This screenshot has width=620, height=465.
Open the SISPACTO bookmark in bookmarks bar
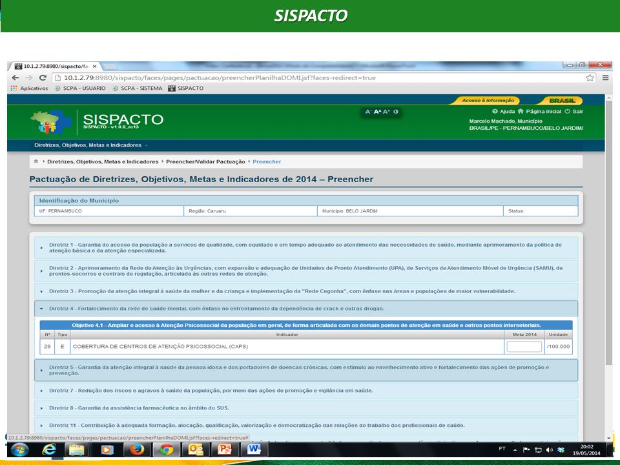(x=186, y=88)
